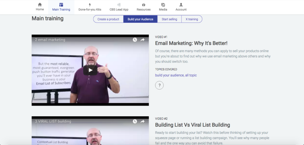Image resolution: width=304 pixels, height=145 pixels.
Task: Play the email marketing video
Action: point(90,70)
